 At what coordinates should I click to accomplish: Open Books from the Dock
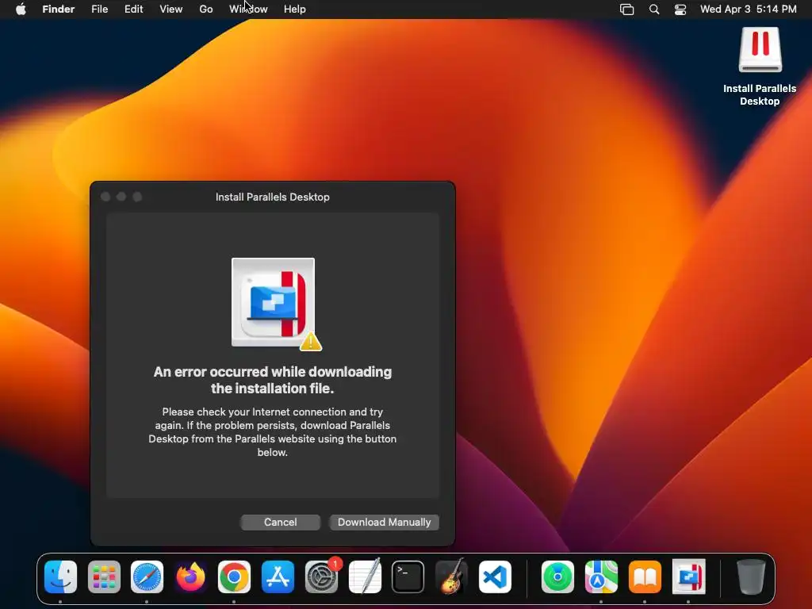click(645, 576)
